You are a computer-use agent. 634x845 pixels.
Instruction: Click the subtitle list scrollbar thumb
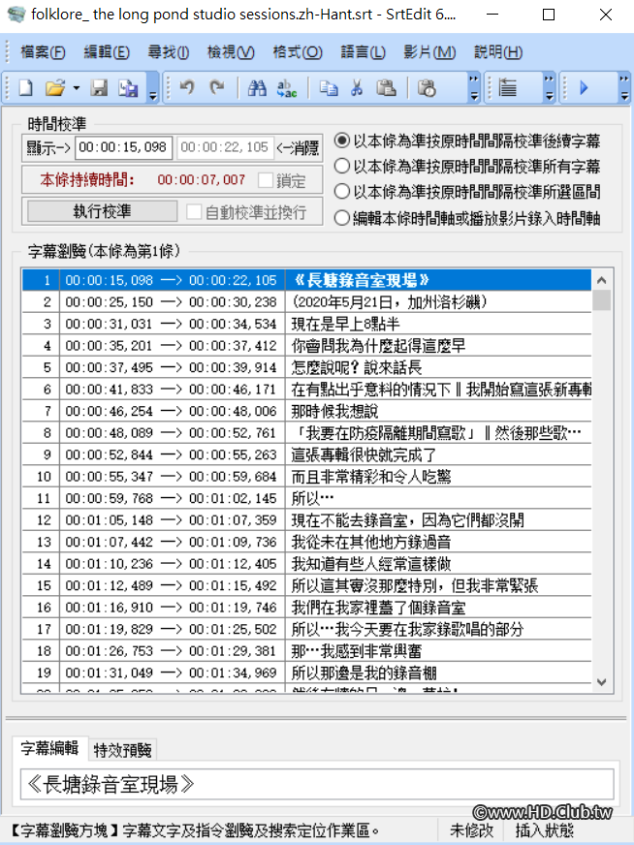(x=602, y=300)
